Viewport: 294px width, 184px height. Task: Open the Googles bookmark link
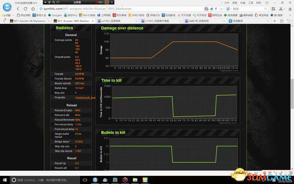point(55,15)
